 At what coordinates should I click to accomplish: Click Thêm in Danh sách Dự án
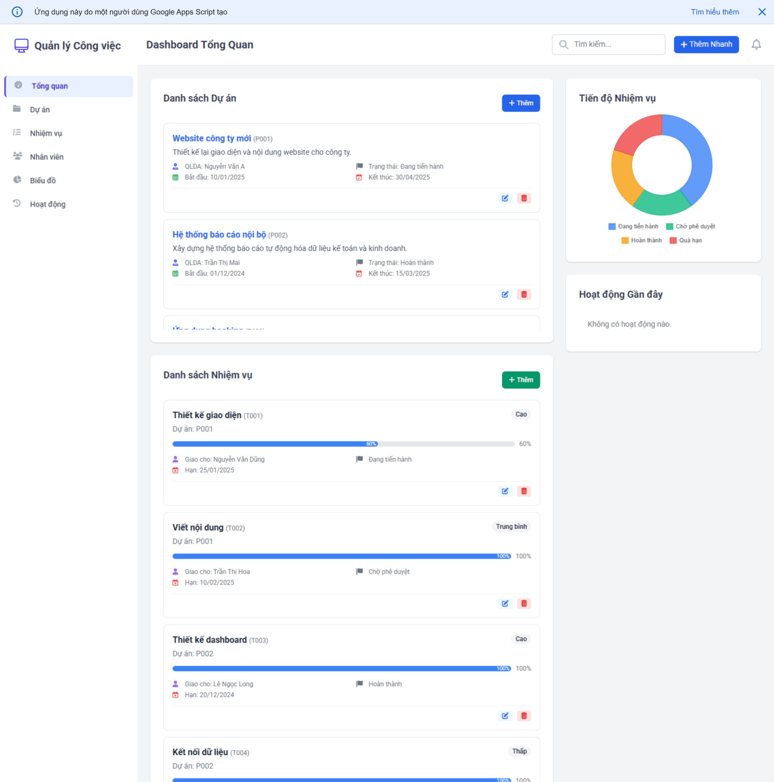click(x=521, y=103)
